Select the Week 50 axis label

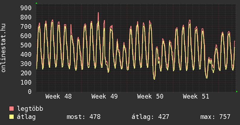150,97
